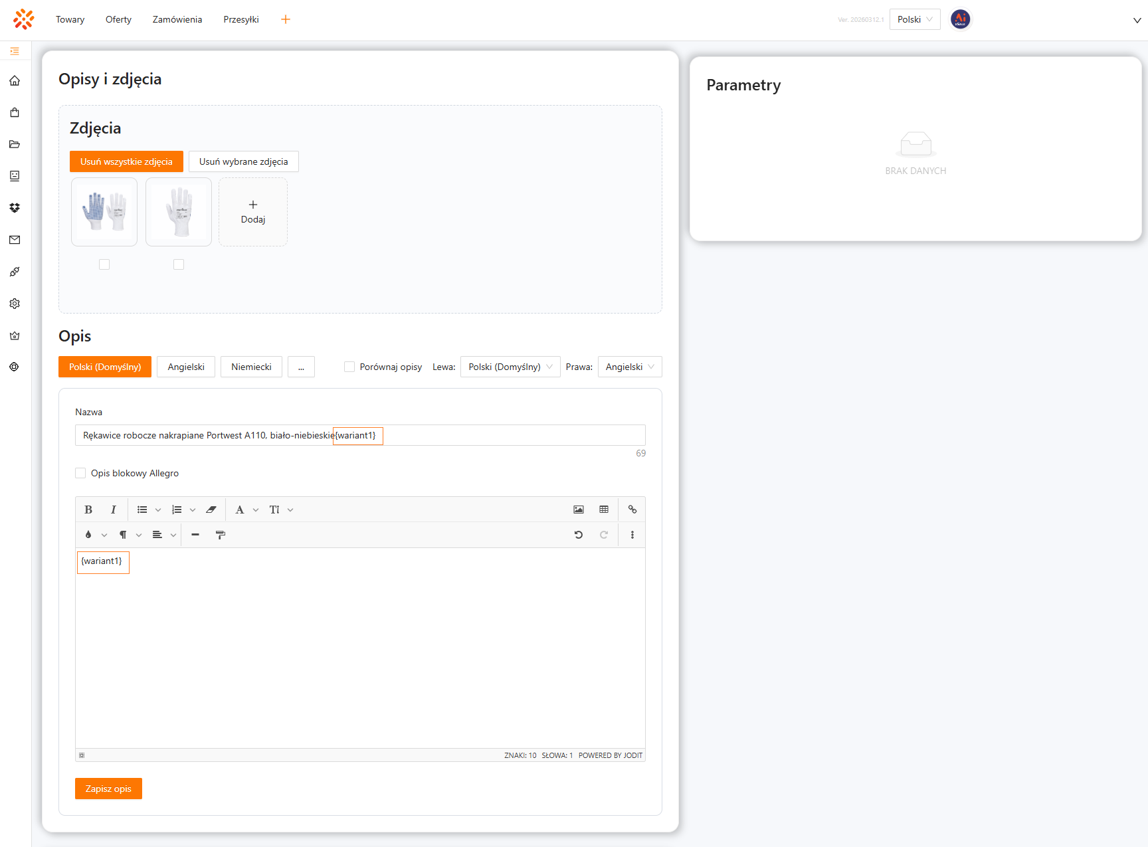This screenshot has height=847, width=1148.
Task: Select checkbox under first glove photo
Action: pos(104,264)
